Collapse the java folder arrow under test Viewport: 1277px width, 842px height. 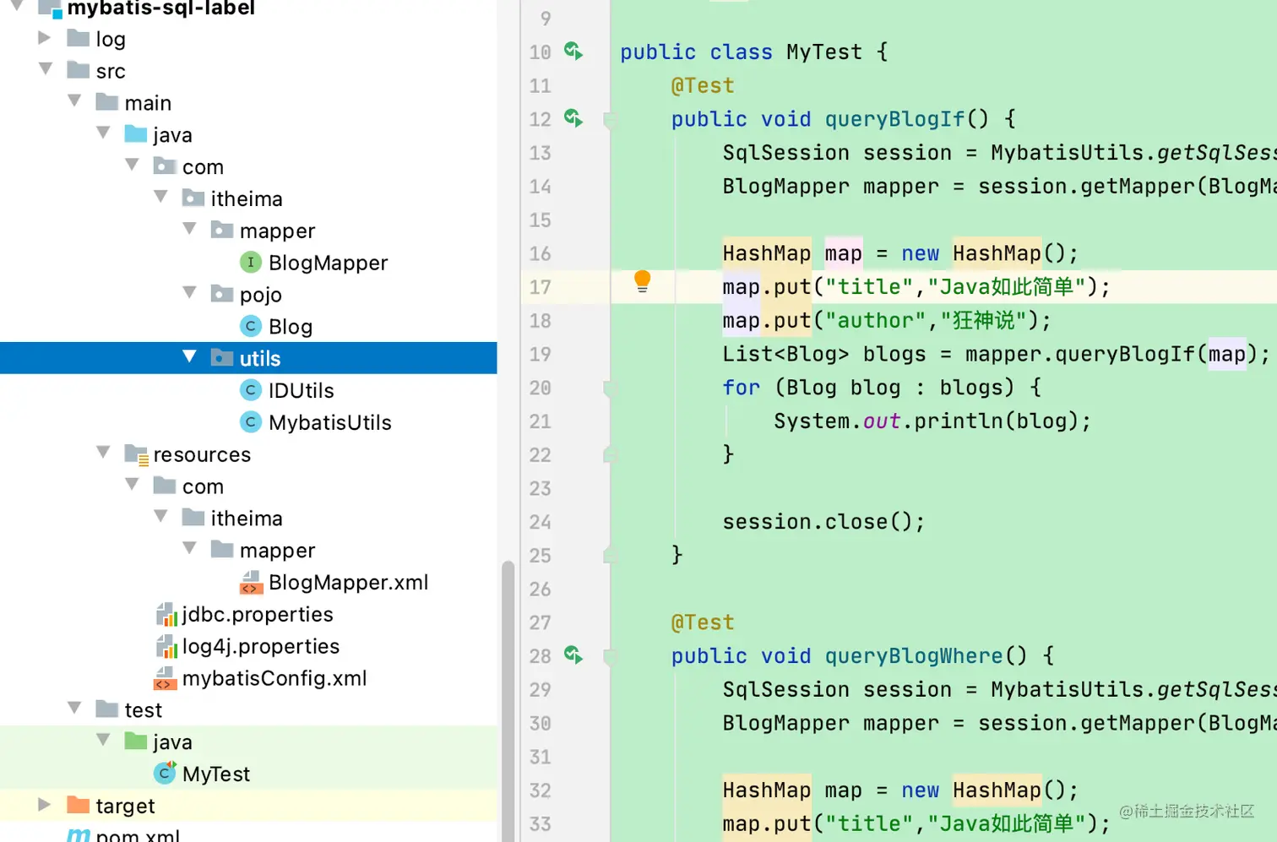coord(103,741)
